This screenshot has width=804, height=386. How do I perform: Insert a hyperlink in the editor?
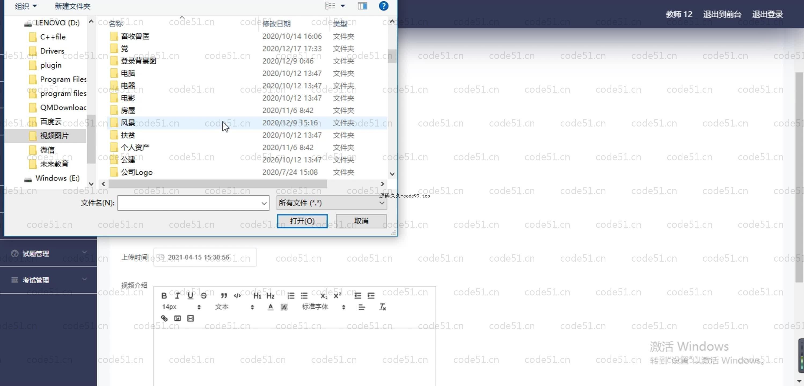[x=164, y=318]
